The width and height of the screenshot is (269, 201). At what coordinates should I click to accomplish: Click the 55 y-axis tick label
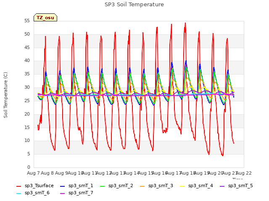coord(27,21)
